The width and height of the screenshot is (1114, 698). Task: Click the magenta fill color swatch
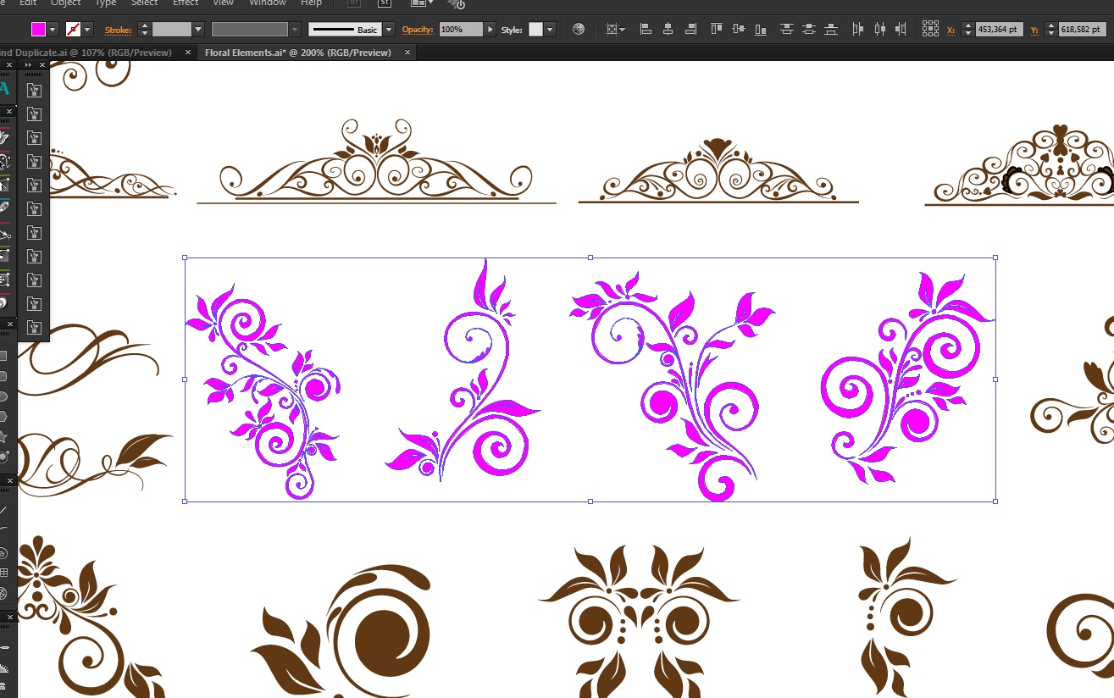(x=38, y=30)
